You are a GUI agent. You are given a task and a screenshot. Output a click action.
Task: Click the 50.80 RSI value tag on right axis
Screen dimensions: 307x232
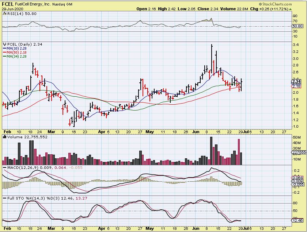297,26
